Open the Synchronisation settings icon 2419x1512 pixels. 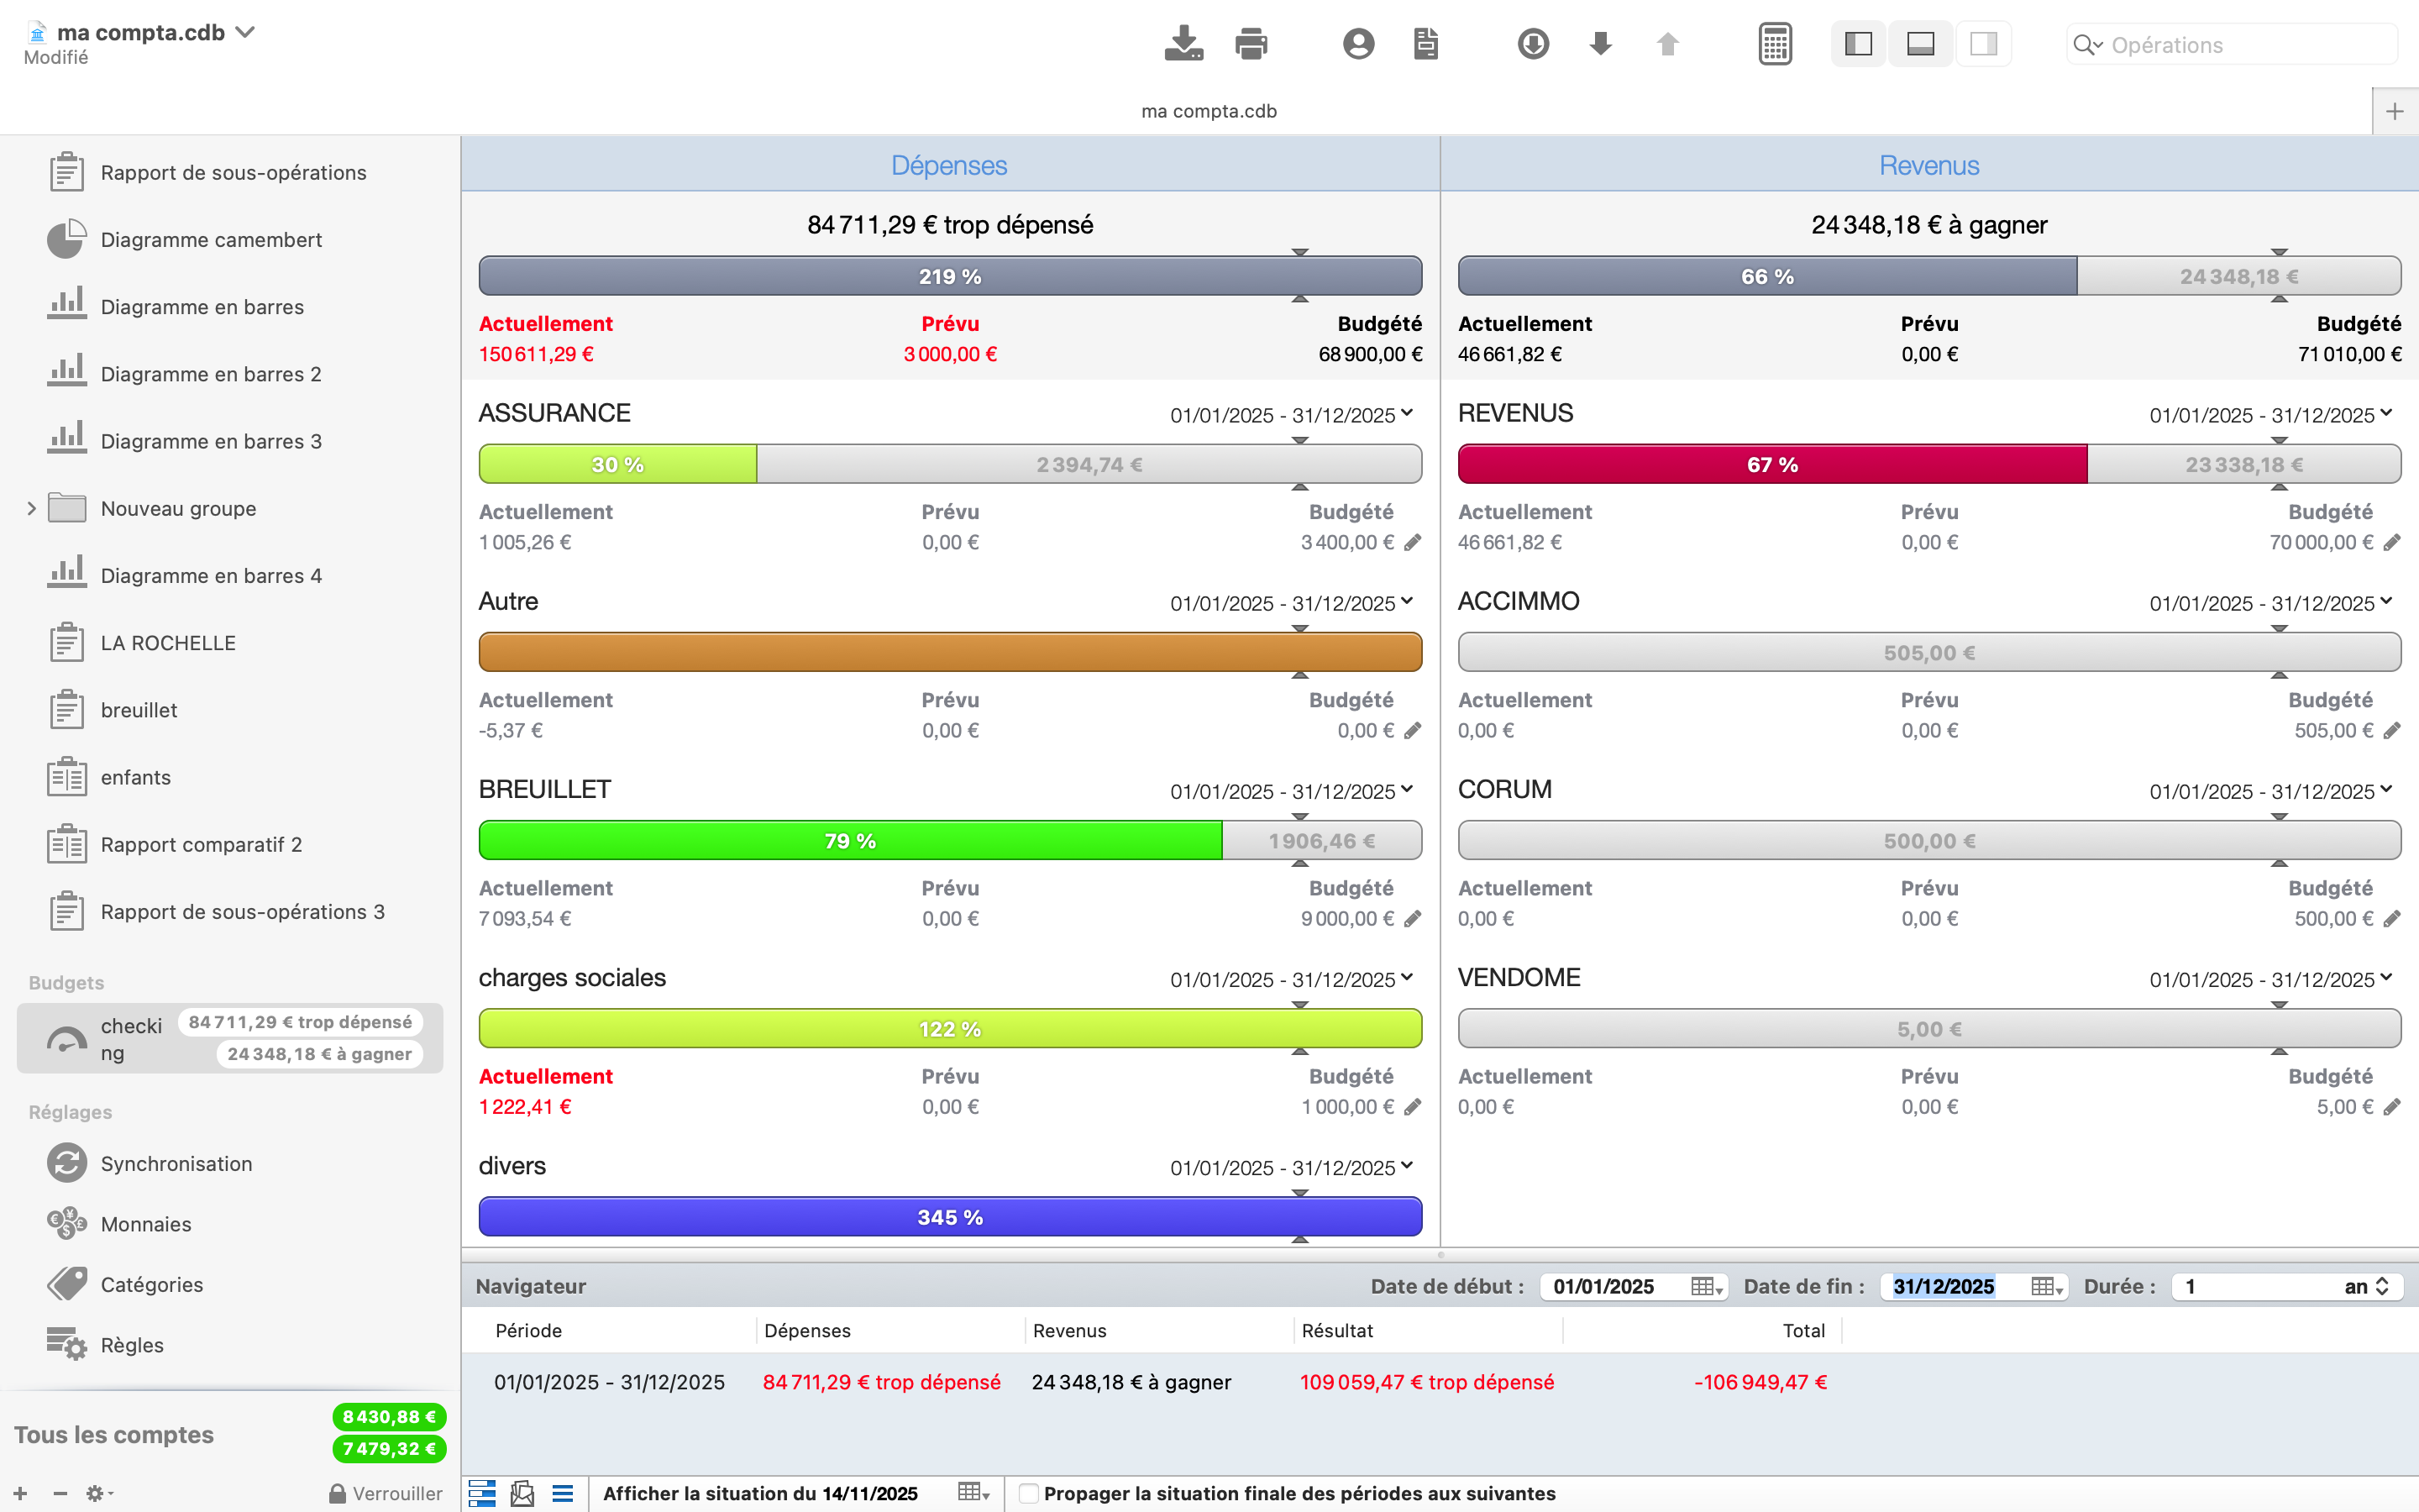67,1163
